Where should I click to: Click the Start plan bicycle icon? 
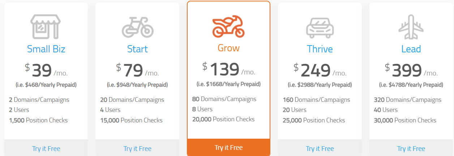tap(137, 27)
